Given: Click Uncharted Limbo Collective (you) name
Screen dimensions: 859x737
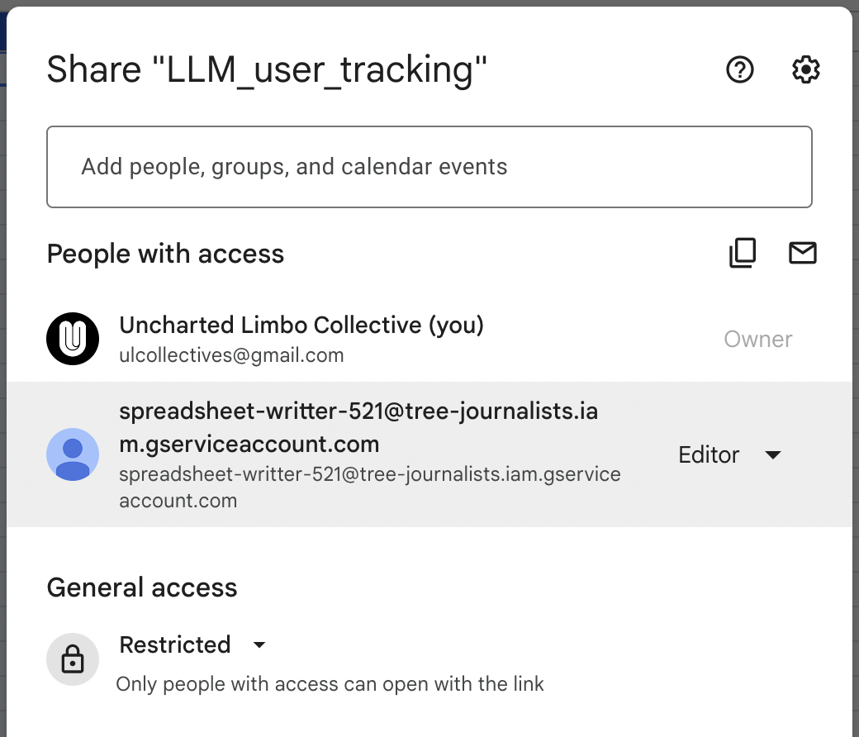Looking at the screenshot, I should point(301,326).
